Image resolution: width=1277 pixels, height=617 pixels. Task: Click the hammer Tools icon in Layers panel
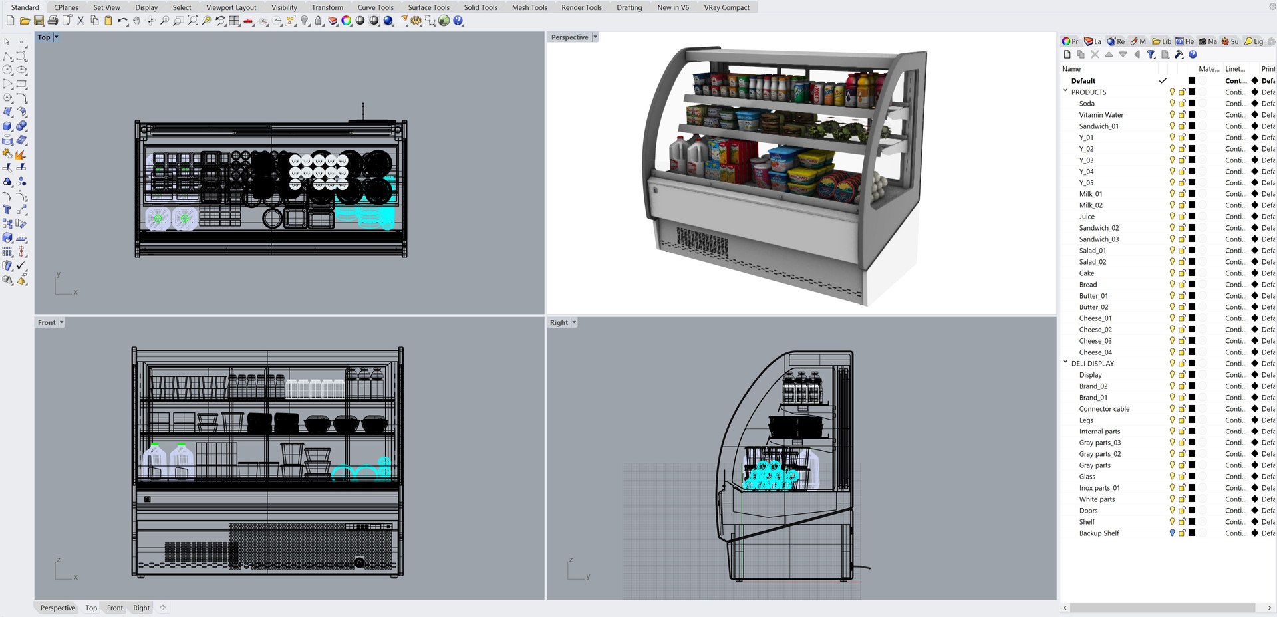pos(1179,55)
